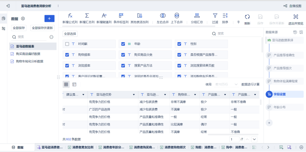
Task: Switch to the layout/field view icon
Action: 74,84
